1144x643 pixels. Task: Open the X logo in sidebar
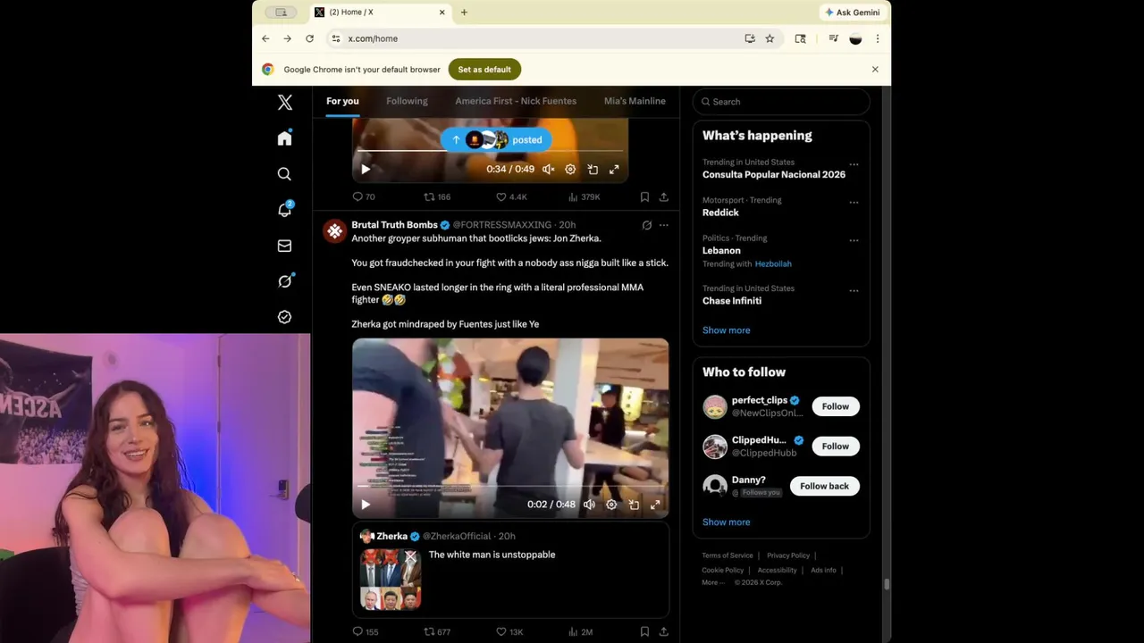pyautogui.click(x=284, y=102)
